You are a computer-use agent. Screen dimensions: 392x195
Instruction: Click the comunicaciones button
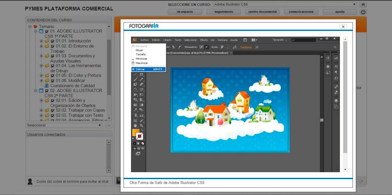coord(301,12)
